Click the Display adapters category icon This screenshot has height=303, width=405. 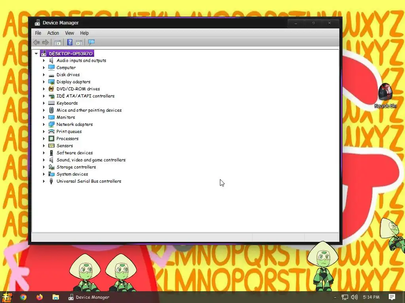(51, 82)
